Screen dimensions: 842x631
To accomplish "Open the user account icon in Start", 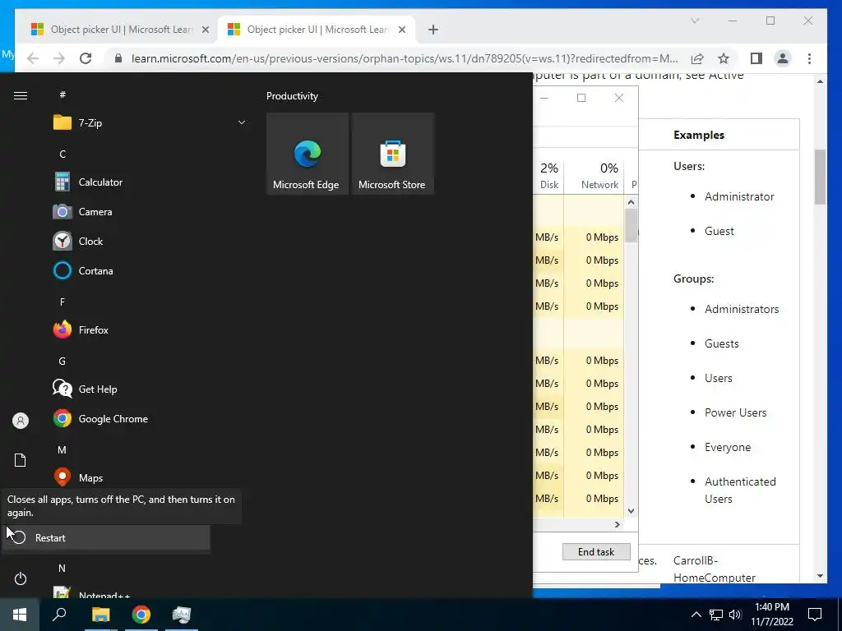I will (x=21, y=420).
